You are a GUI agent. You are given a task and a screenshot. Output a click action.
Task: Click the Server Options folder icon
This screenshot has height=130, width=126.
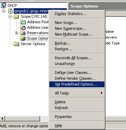(x=16, y=44)
